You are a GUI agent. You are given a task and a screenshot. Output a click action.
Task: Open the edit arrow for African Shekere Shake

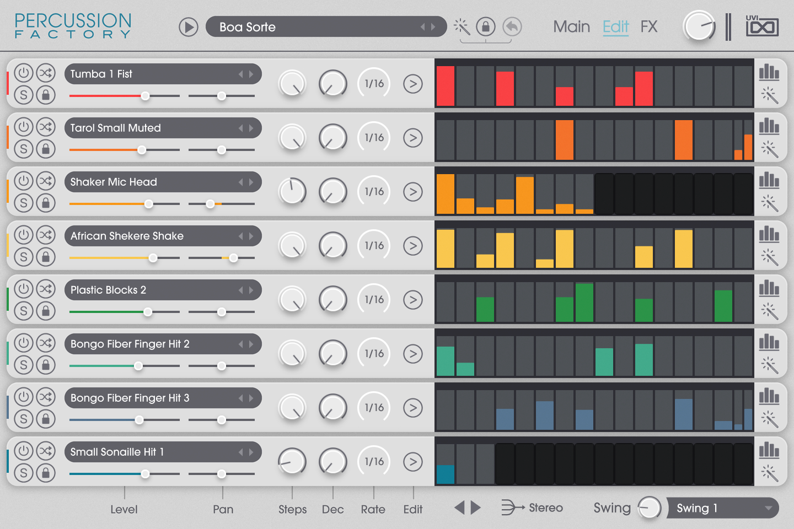pyautogui.click(x=412, y=246)
